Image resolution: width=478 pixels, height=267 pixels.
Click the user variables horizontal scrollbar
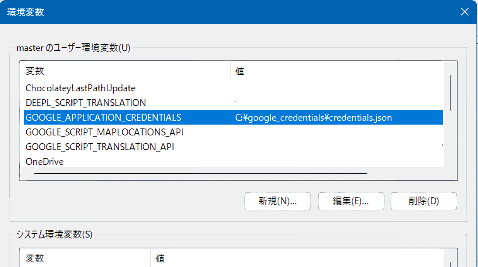(x=200, y=173)
